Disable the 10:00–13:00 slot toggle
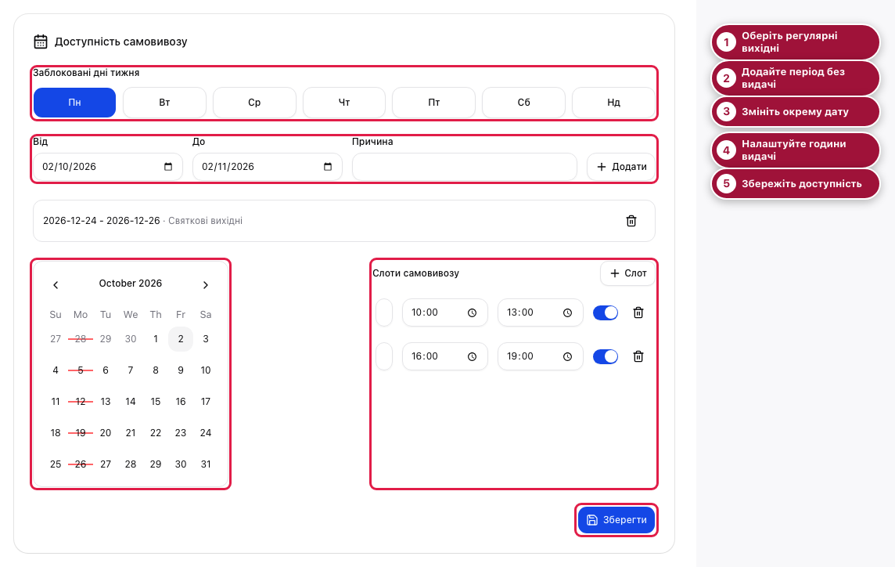The image size is (895, 567). pos(606,312)
